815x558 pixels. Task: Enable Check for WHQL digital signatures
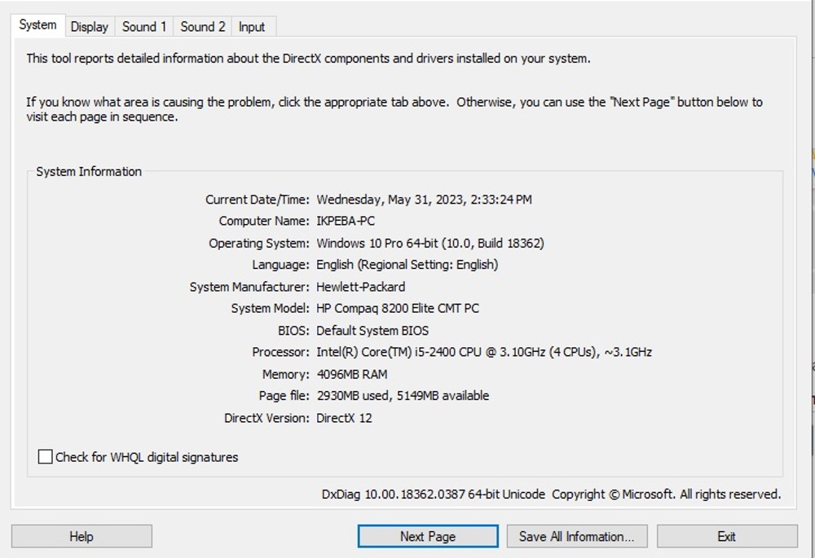[46, 457]
